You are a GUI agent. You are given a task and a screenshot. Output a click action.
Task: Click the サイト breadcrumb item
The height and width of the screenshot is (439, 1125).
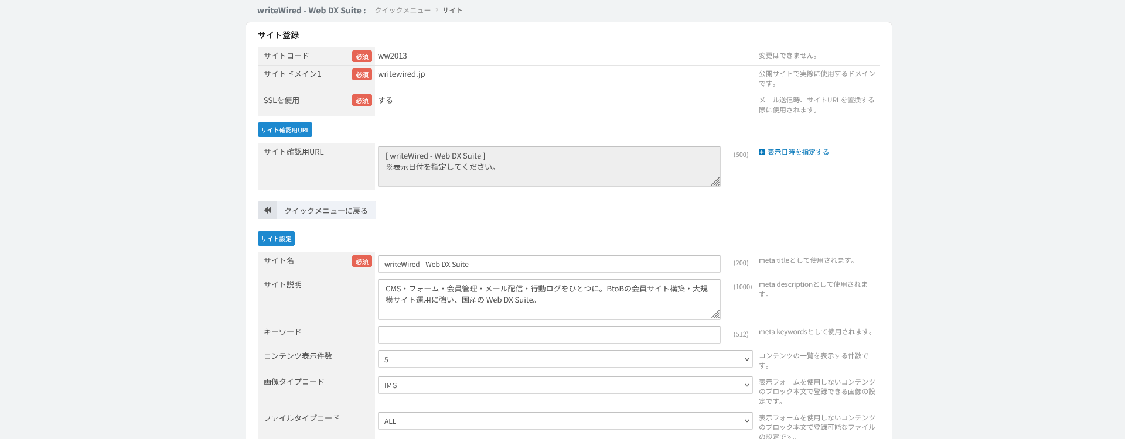452,11
